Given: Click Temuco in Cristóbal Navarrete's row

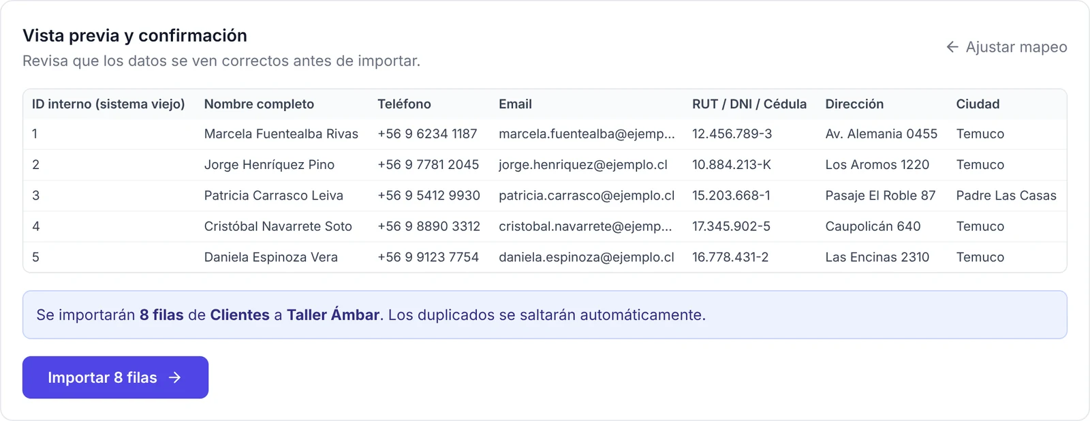Looking at the screenshot, I should coord(980,226).
